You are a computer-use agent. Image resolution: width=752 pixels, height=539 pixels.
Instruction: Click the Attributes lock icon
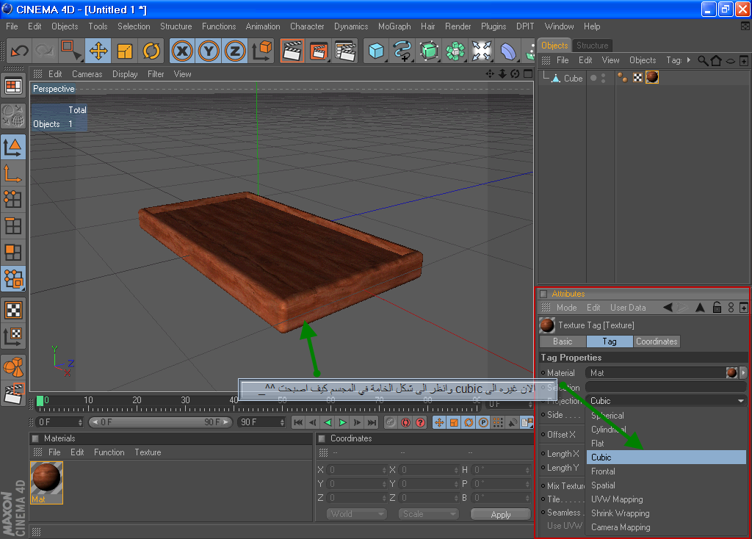click(x=717, y=308)
